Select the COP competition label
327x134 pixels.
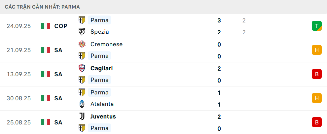(x=61, y=26)
